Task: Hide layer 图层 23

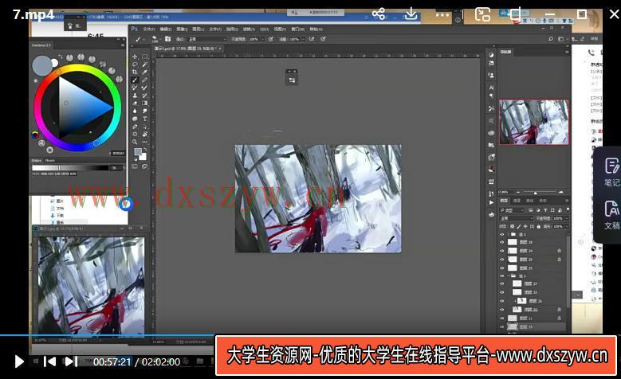Action: [502, 260]
